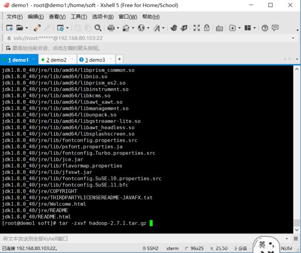The image size is (301, 253).
Task: Click the terminal scrollbar up arrow
Action: (297, 69)
